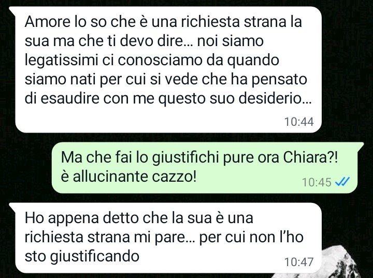Tap the black area left of the green bubble
Screen dimensions: 373x278
pos(26,168)
